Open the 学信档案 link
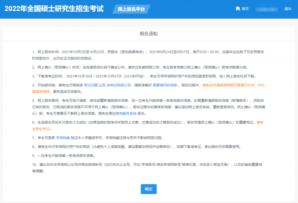The image size is (298, 203). click(x=63, y=138)
